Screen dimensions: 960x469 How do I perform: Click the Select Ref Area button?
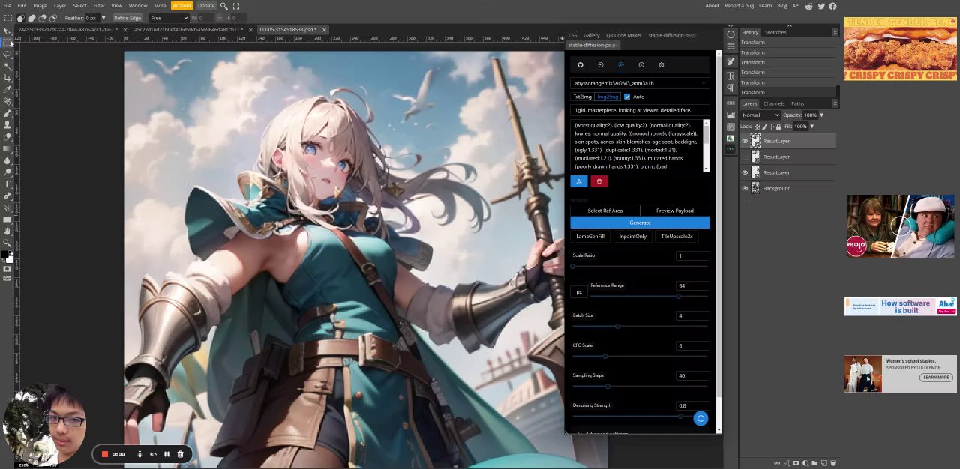click(x=604, y=211)
